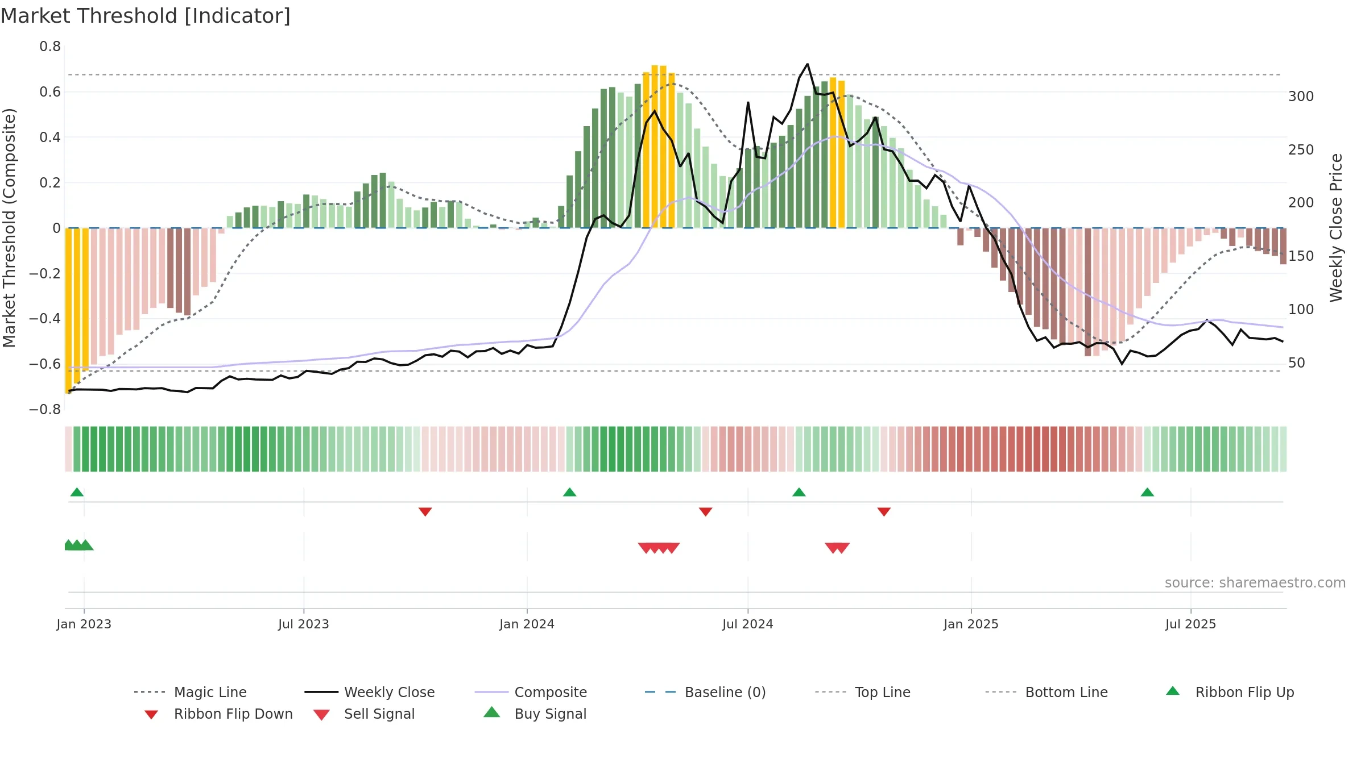Click the sell signal cluster near September 2024
The image size is (1365, 767).
(837, 548)
